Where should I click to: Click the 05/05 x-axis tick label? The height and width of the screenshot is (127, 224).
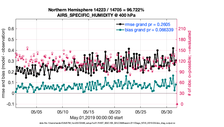point(37,111)
